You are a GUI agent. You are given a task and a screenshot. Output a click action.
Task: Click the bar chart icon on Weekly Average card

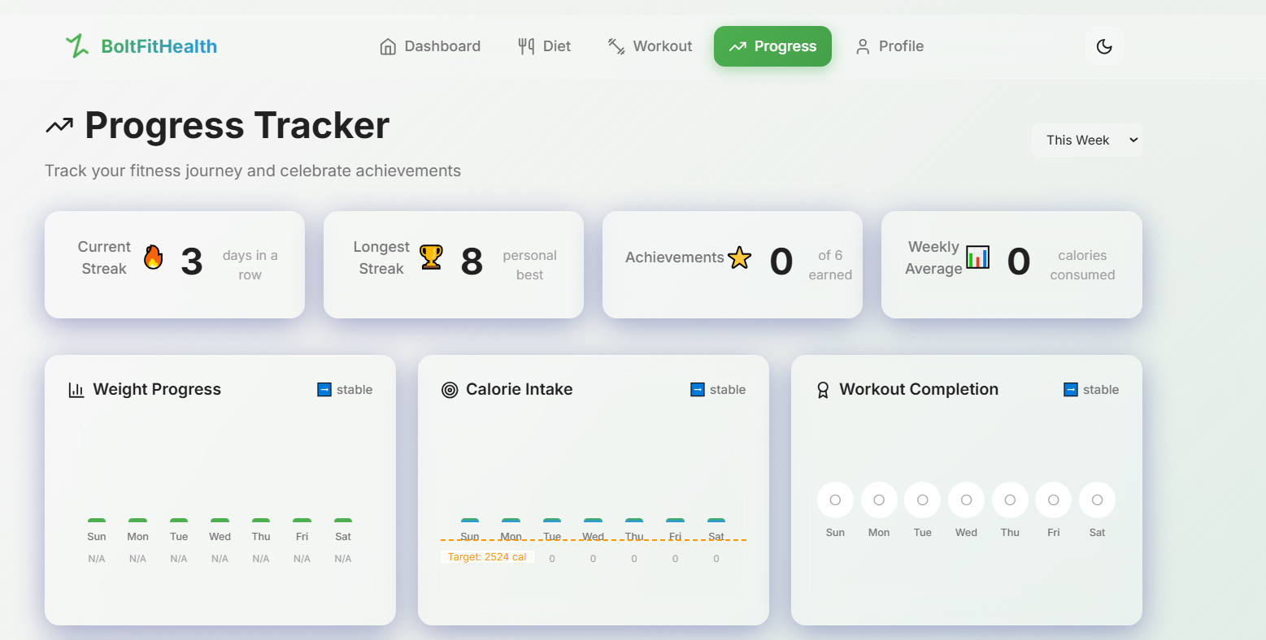[977, 256]
